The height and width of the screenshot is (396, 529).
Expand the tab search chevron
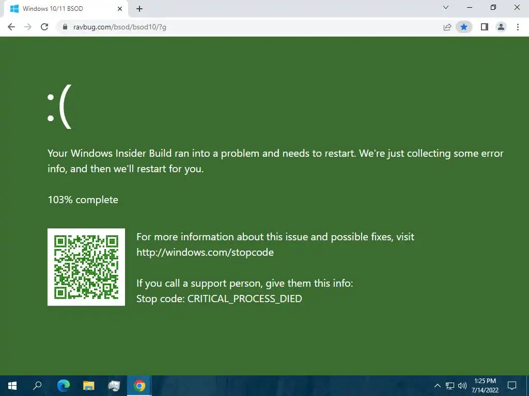(446, 7)
